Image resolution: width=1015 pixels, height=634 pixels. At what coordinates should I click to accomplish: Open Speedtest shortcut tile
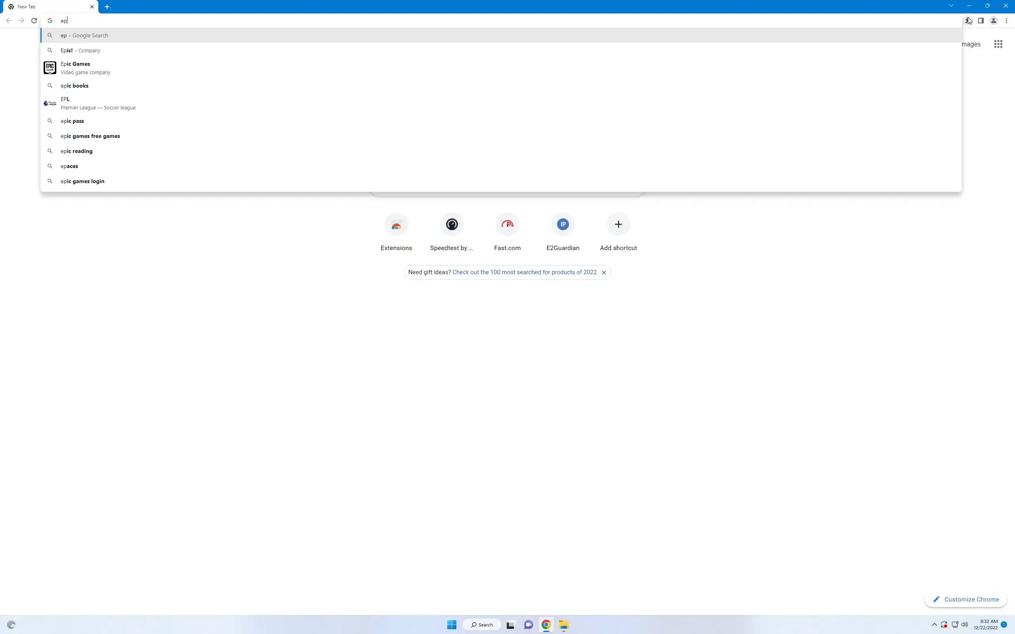[451, 225]
